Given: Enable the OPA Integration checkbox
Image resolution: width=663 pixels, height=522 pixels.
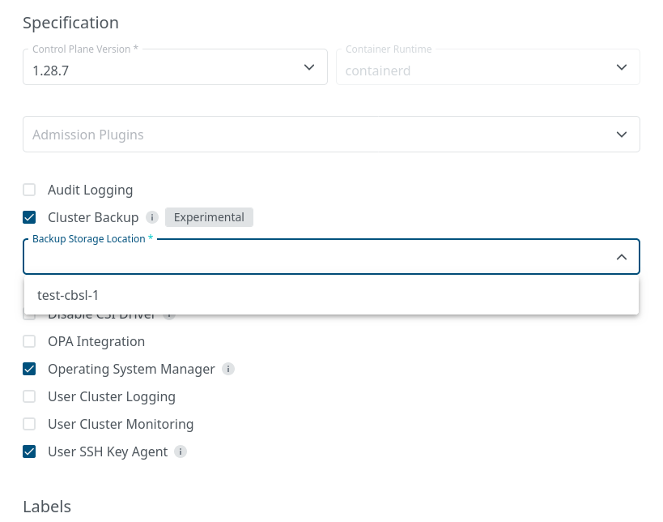Looking at the screenshot, I should (29, 341).
